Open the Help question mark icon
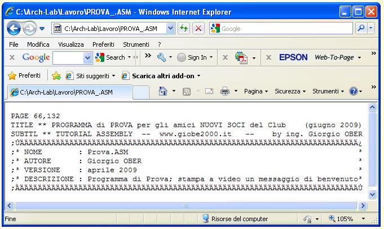Image resolution: width=384 pixels, height=229 pixels. point(354,91)
